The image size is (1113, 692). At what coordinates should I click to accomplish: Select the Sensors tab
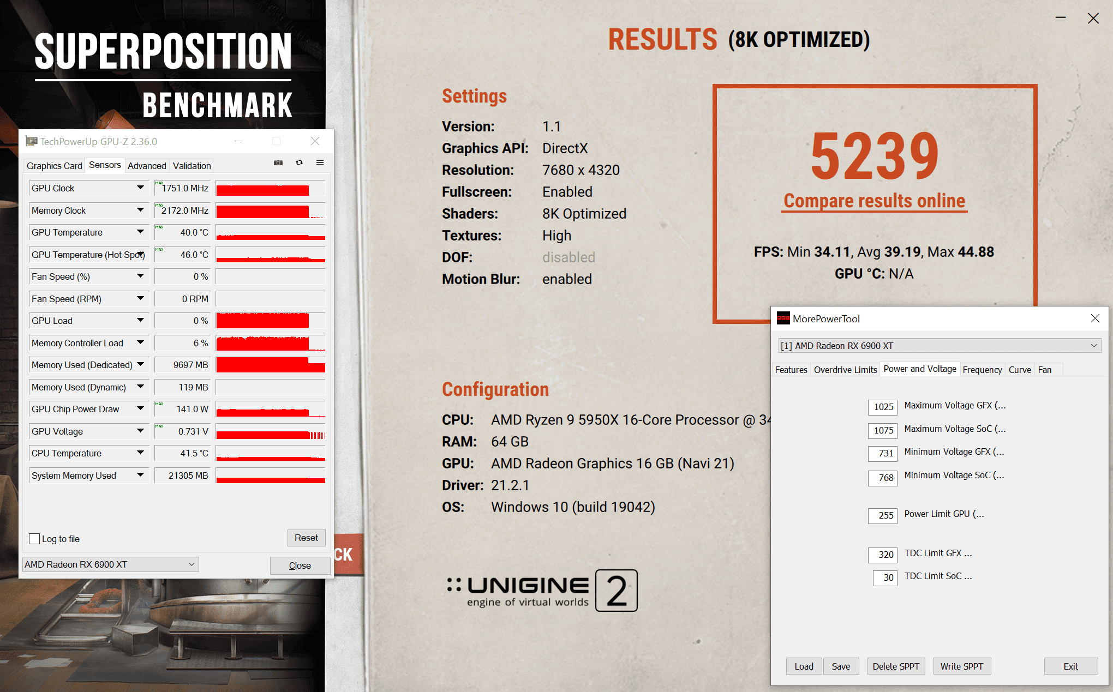tap(105, 165)
